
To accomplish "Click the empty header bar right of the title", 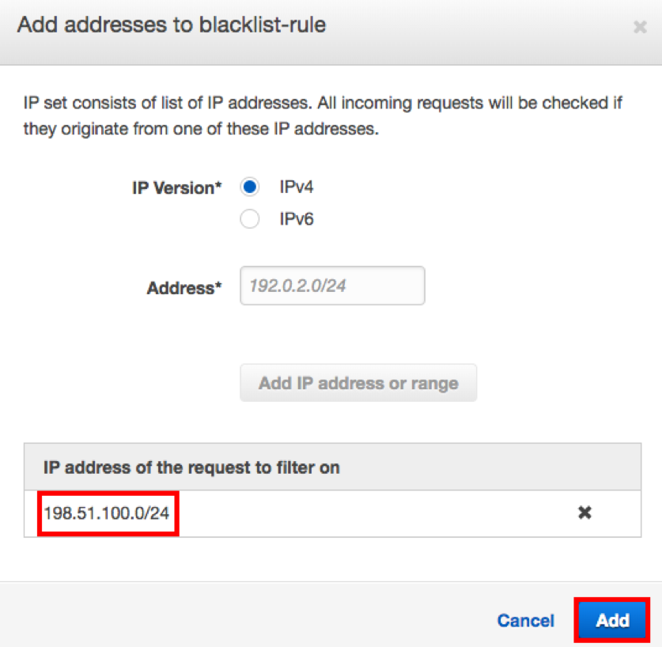I will tap(475, 27).
